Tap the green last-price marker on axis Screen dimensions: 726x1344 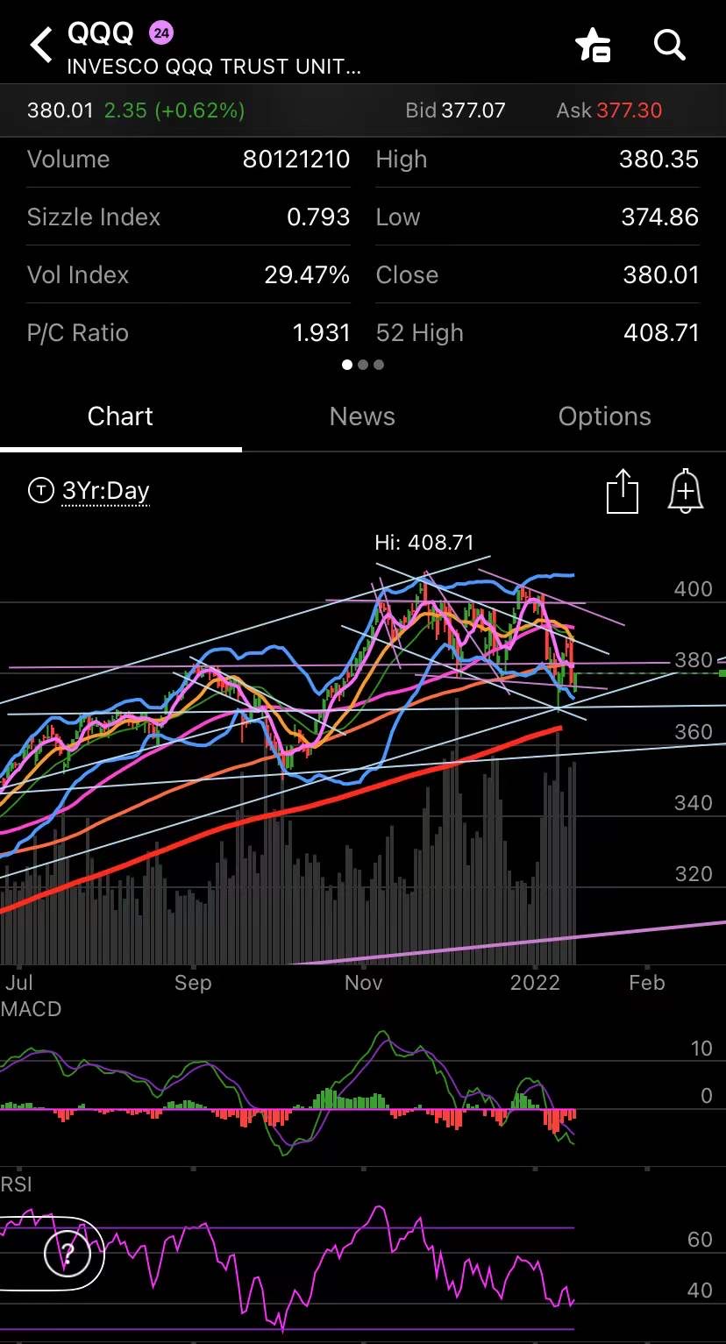[x=722, y=672]
